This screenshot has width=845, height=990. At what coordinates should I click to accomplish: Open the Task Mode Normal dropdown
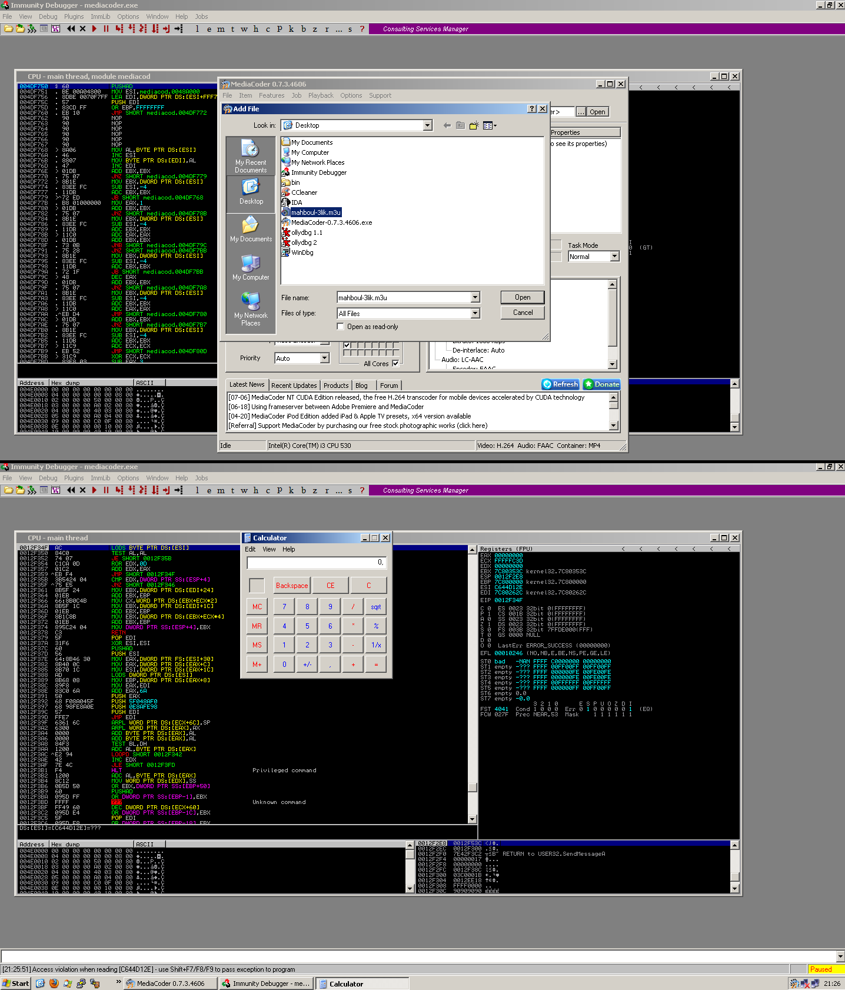pyautogui.click(x=615, y=257)
